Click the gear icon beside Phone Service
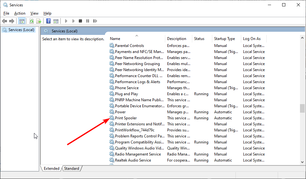This screenshot has height=179, width=306. click(112, 88)
